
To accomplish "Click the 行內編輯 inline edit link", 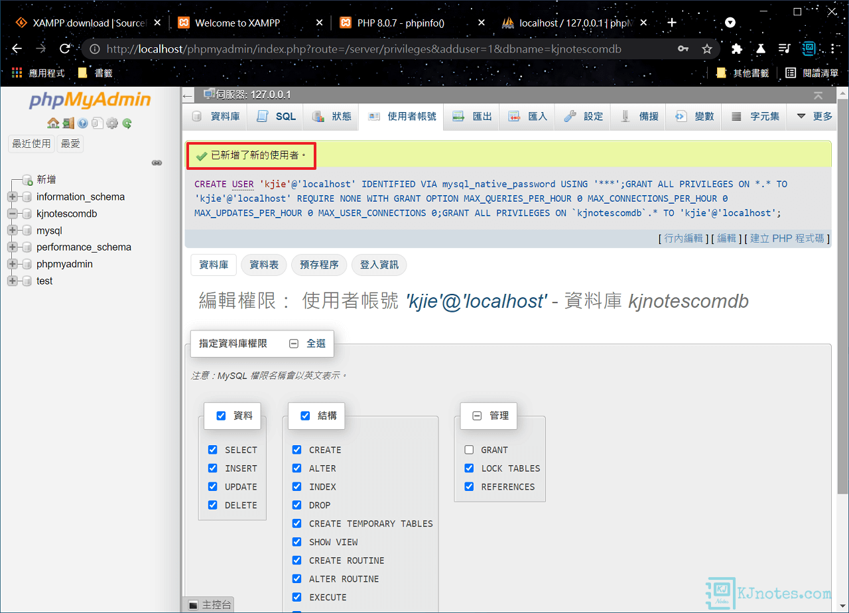I will 684,238.
